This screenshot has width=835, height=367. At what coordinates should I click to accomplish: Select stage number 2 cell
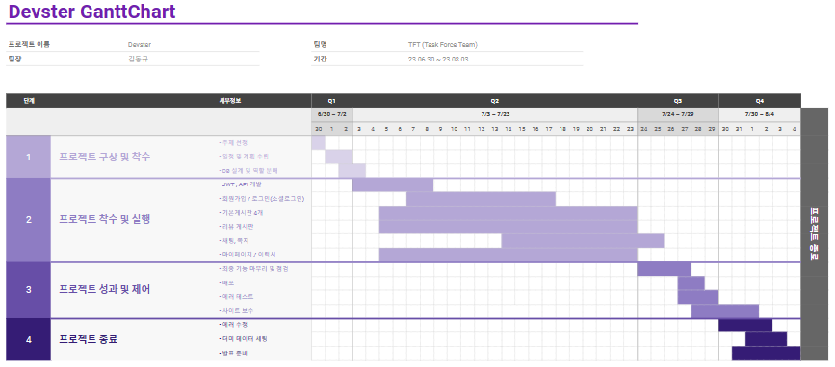pyautogui.click(x=28, y=219)
